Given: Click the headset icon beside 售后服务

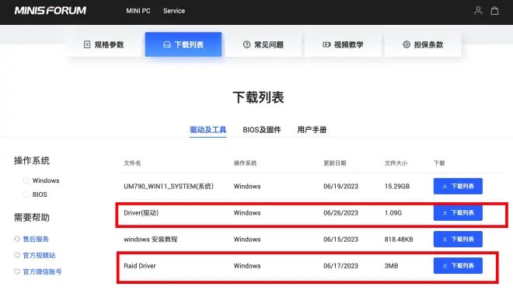Looking at the screenshot, I should tap(17, 239).
